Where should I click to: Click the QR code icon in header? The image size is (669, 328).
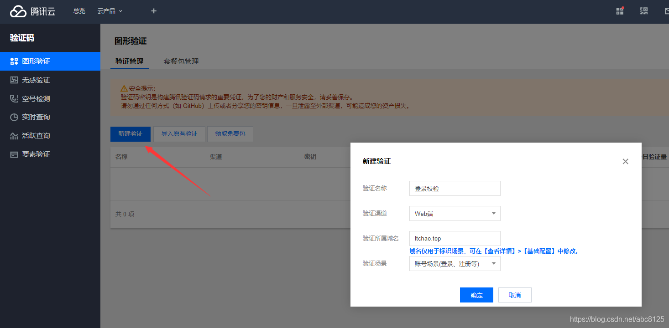coord(644,11)
